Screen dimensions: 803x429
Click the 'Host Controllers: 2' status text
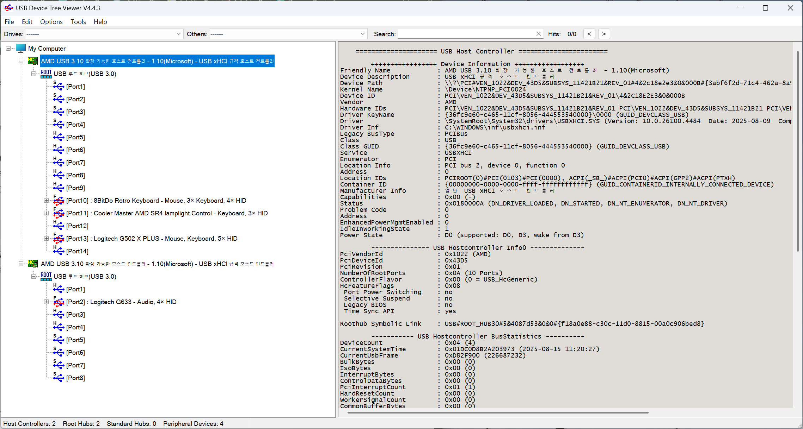point(30,423)
